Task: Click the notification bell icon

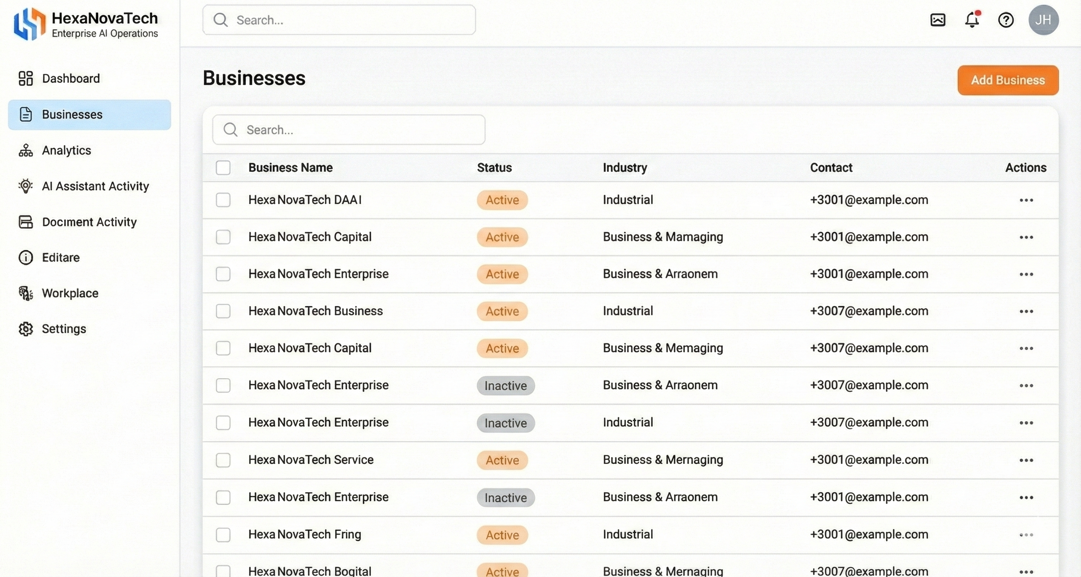Action: (972, 20)
